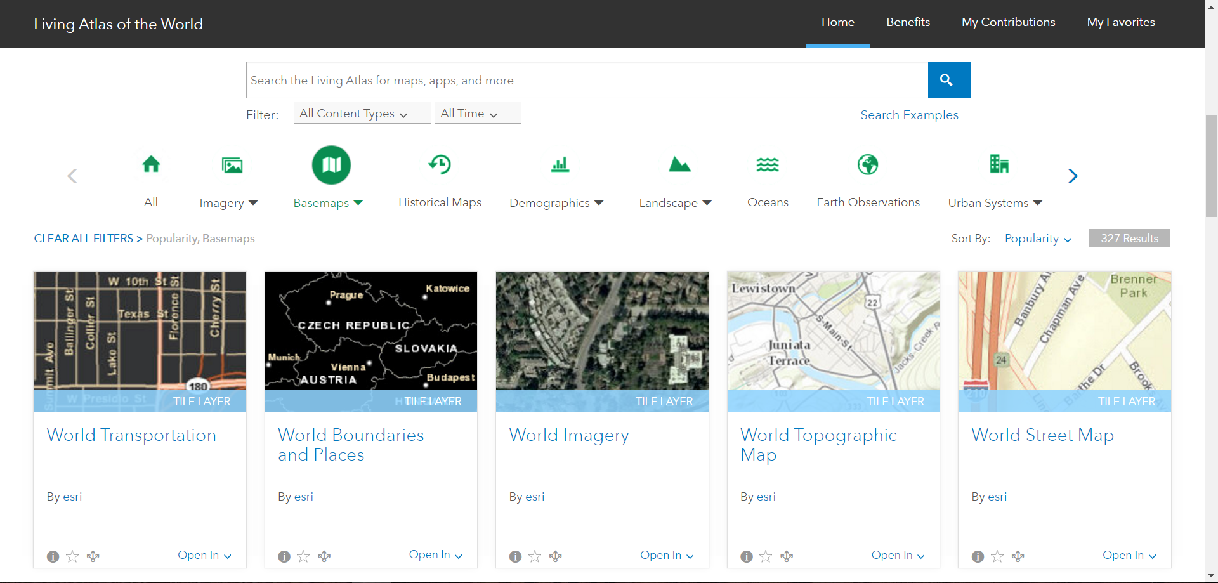Image resolution: width=1218 pixels, height=583 pixels.
Task: Open the World Imagery Open In menu
Action: point(667,555)
